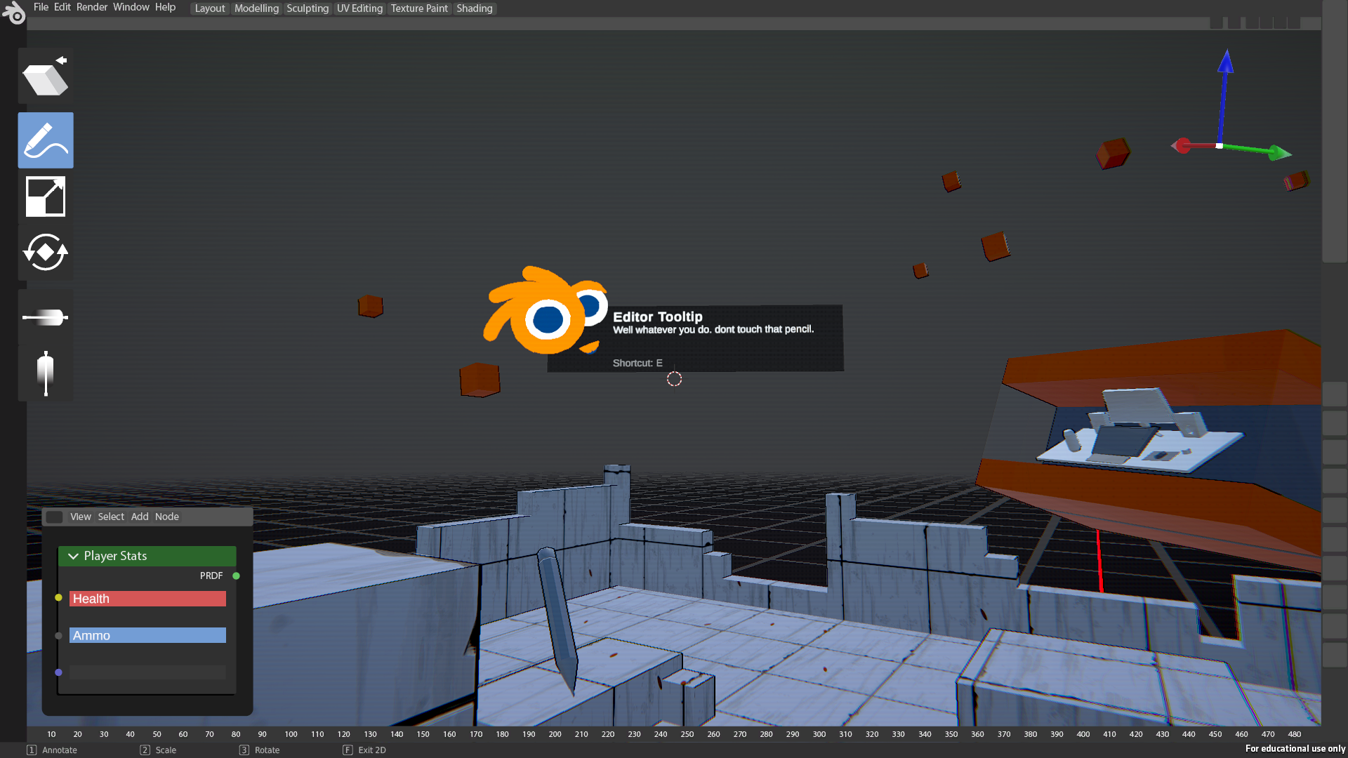Click the tooltip sentence about the pencil
The height and width of the screenshot is (758, 1348).
(x=713, y=329)
